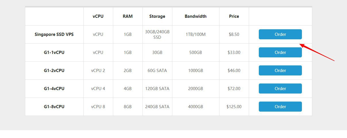Click the Price column header

point(234,16)
